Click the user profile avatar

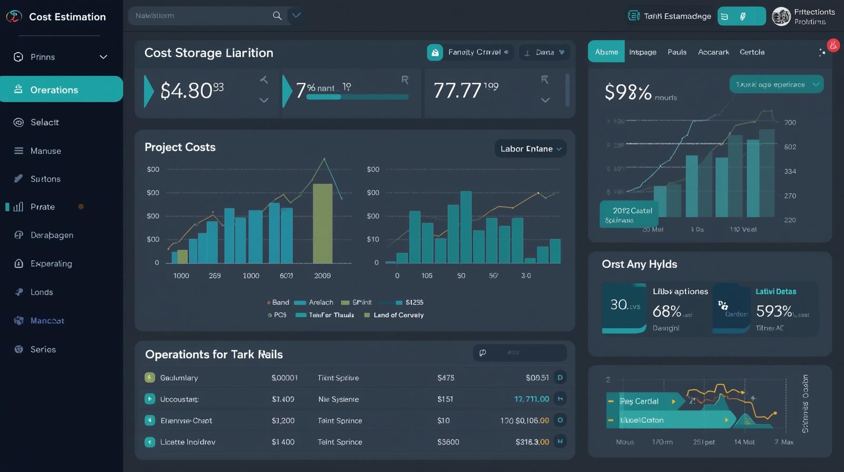[781, 16]
